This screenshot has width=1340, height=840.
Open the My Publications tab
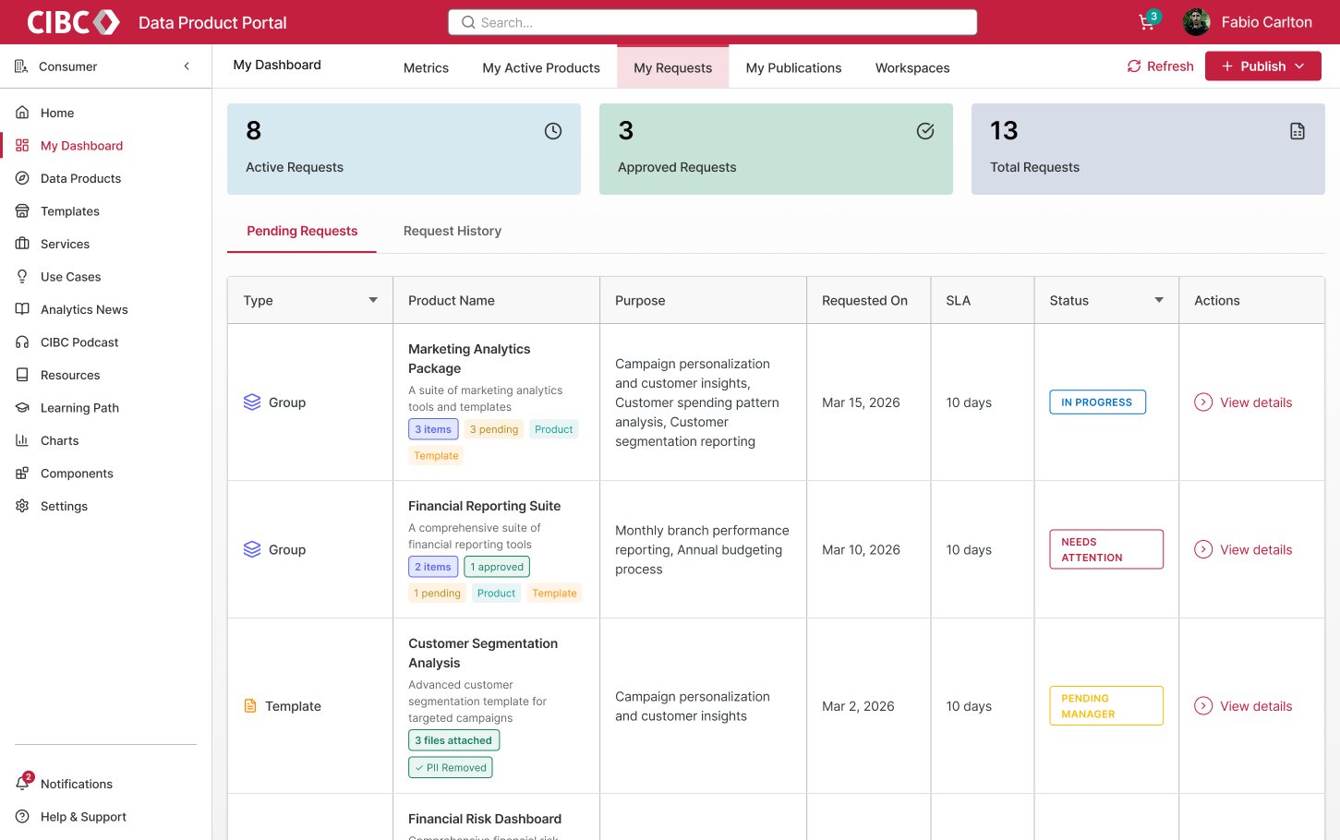tap(793, 68)
